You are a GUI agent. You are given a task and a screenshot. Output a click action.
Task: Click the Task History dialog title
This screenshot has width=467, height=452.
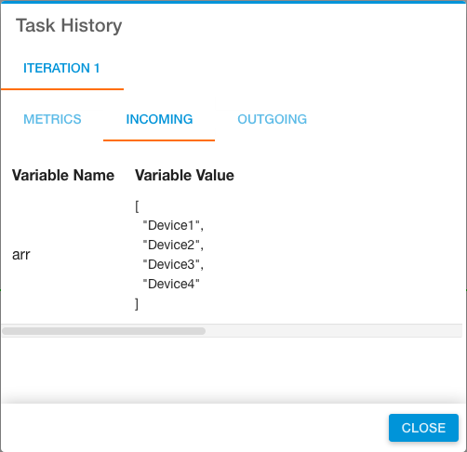(x=69, y=25)
